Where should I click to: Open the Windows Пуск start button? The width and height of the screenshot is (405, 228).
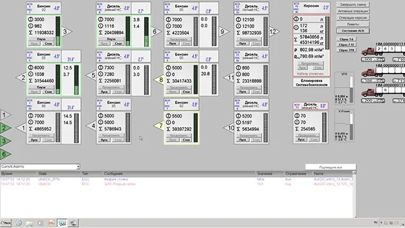pyautogui.click(x=6, y=223)
